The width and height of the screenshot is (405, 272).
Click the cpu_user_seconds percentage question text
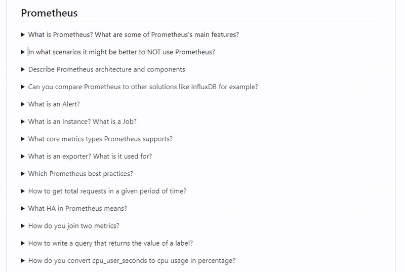pyautogui.click(x=132, y=260)
